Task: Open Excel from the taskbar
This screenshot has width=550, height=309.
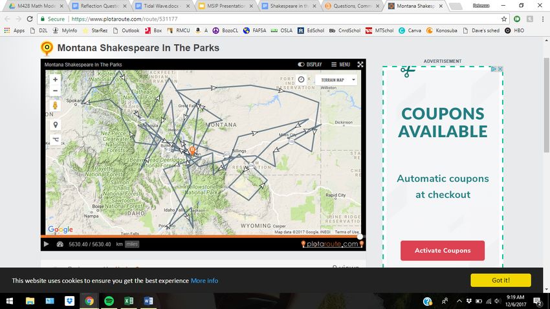Action: click(129, 301)
